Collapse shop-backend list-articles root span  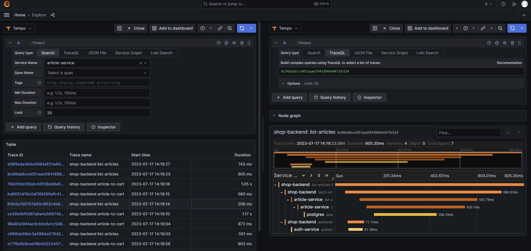click(x=275, y=185)
